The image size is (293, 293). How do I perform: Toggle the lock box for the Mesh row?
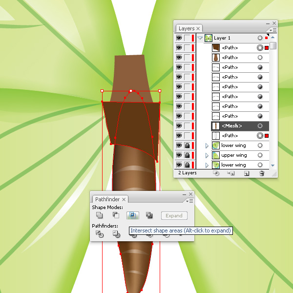click(187, 126)
